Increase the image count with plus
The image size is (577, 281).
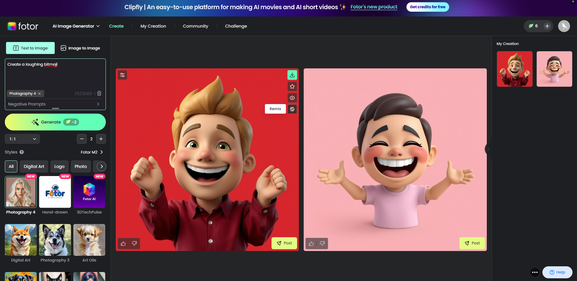[101, 139]
